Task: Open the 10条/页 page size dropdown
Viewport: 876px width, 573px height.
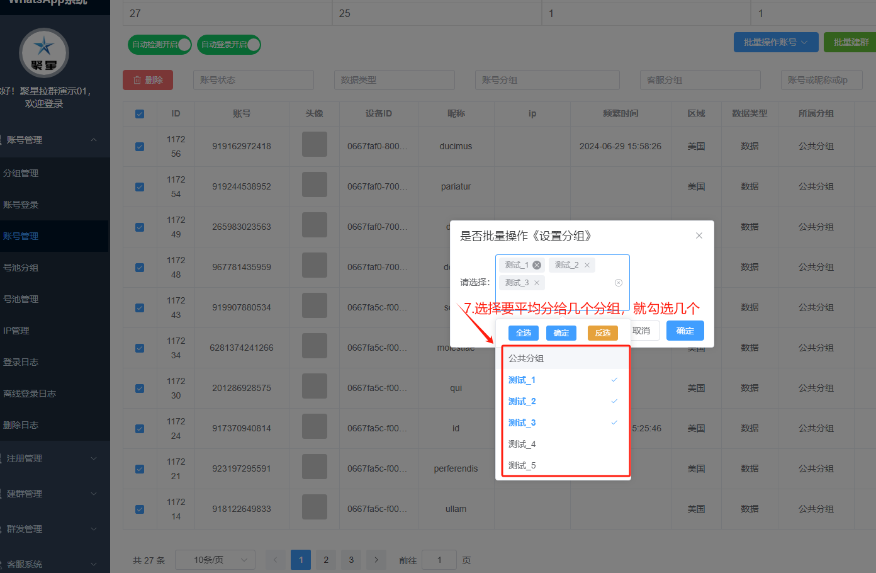Action: pyautogui.click(x=215, y=559)
